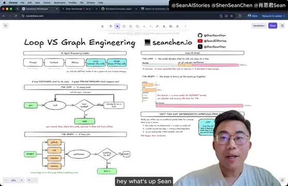Select the green 'reply' box
This screenshot has width=288, height=186.
tap(85, 121)
